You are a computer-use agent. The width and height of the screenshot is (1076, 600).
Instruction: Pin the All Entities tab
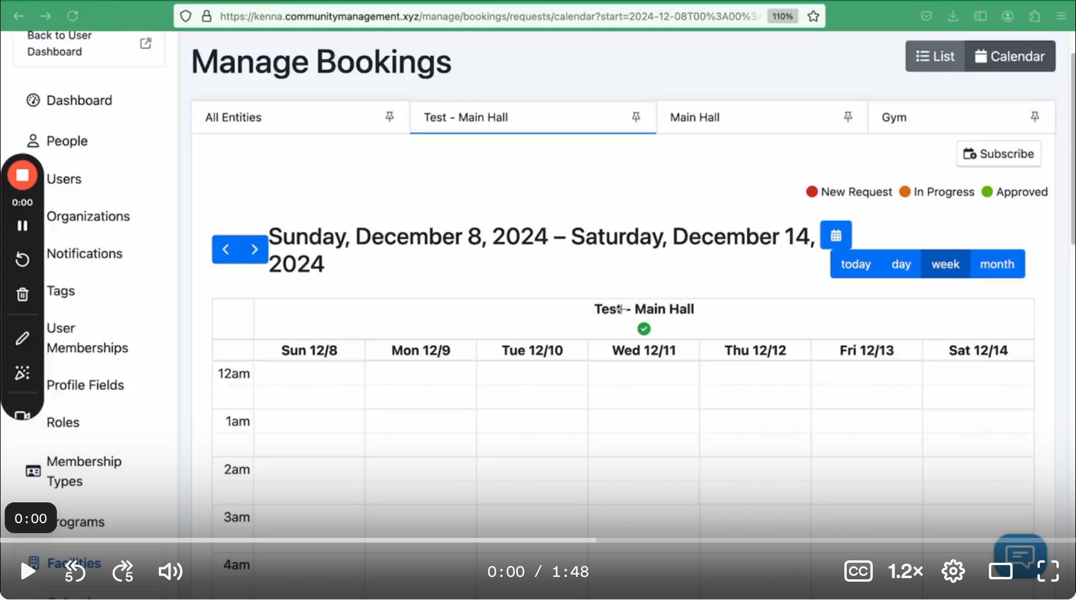tap(389, 117)
